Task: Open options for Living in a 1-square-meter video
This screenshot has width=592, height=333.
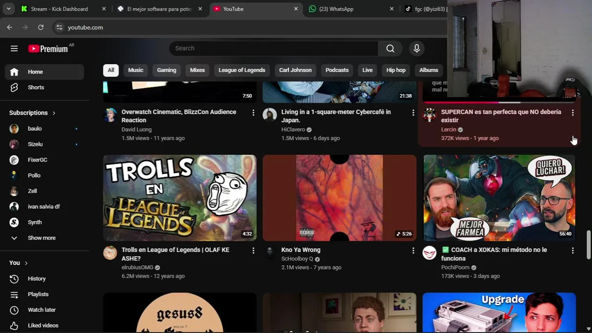Action: (x=413, y=112)
